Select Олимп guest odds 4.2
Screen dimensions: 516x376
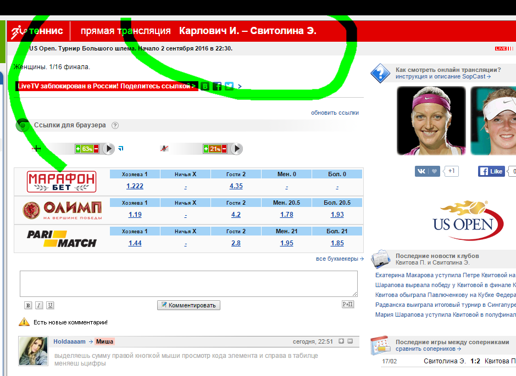236,215
